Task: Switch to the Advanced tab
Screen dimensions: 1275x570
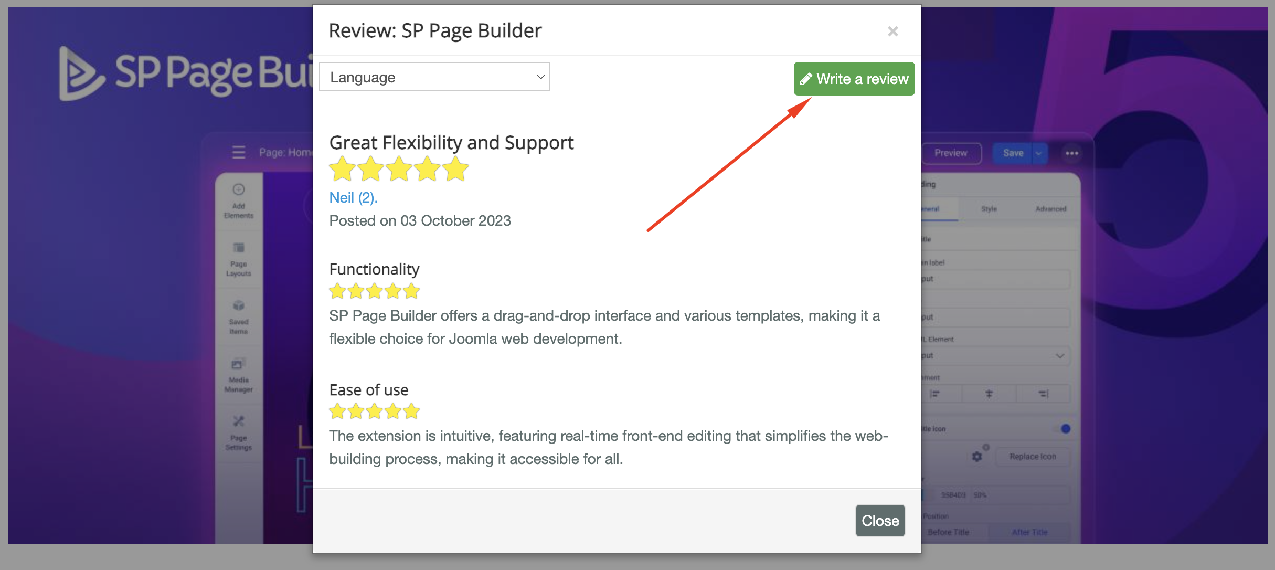Action: 1050,209
